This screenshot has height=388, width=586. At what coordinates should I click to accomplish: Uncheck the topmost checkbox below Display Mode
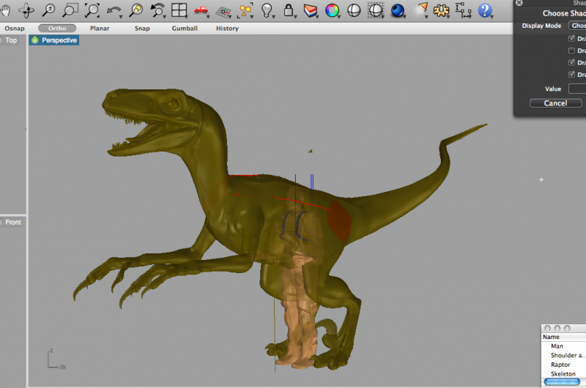click(571, 39)
